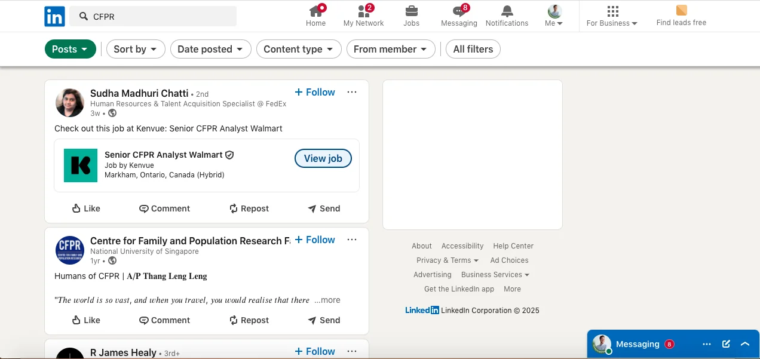Screen dimensions: 760x359
Task: Click Find leads free
Action: point(681,16)
